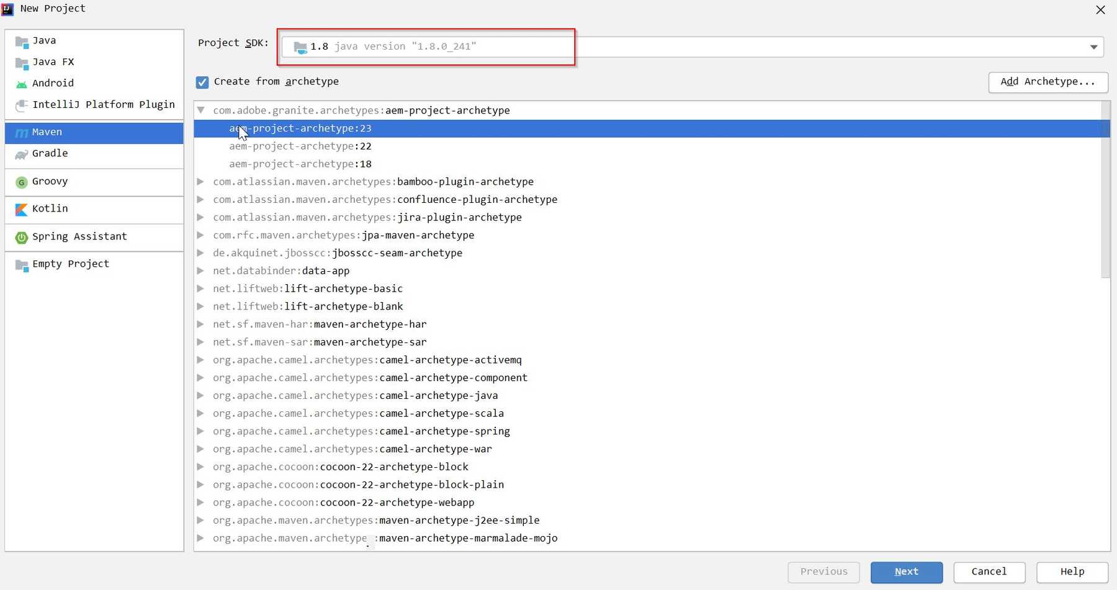Click the vertical scrollbar of the archetype list
1117x590 pixels.
(1107, 186)
